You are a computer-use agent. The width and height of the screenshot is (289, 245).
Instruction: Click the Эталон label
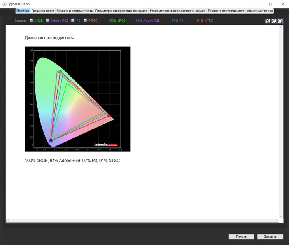(x=21, y=21)
